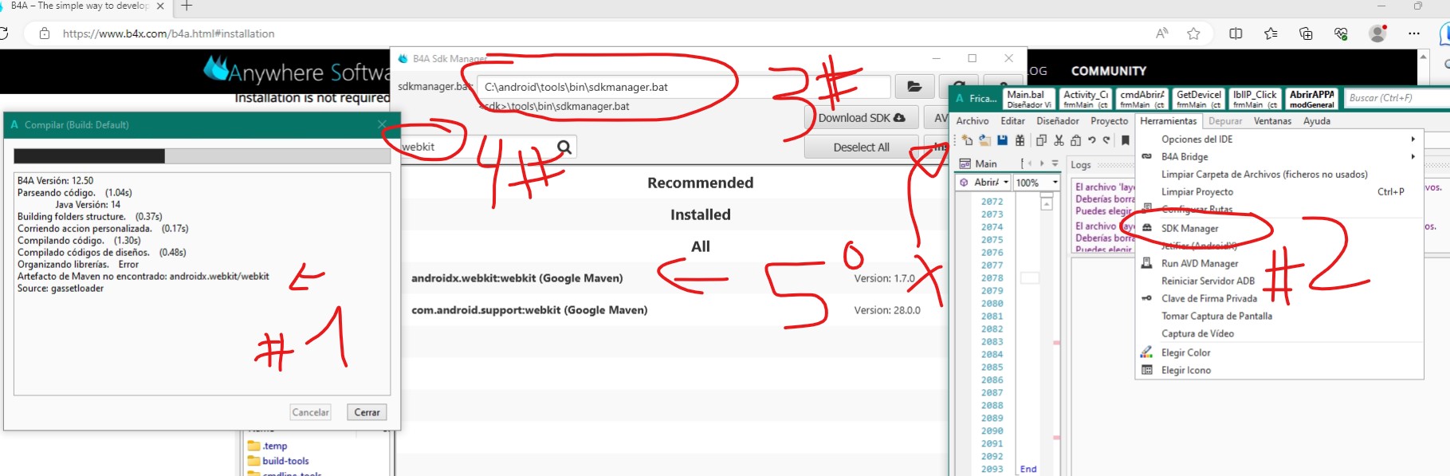Select Limpiar Carpeta de Archivos menu item
The width and height of the screenshot is (1450, 476).
click(x=1279, y=174)
